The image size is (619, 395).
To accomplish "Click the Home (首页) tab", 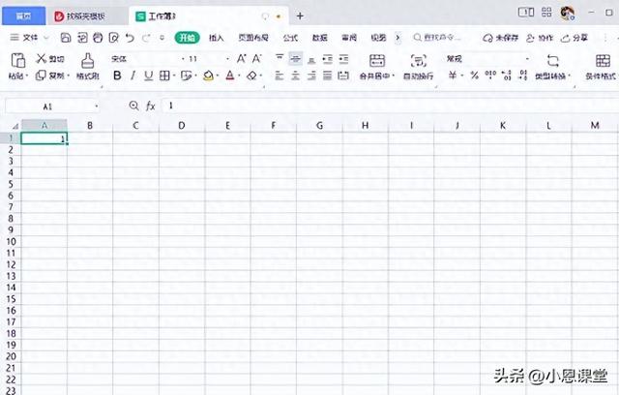I will (x=23, y=16).
